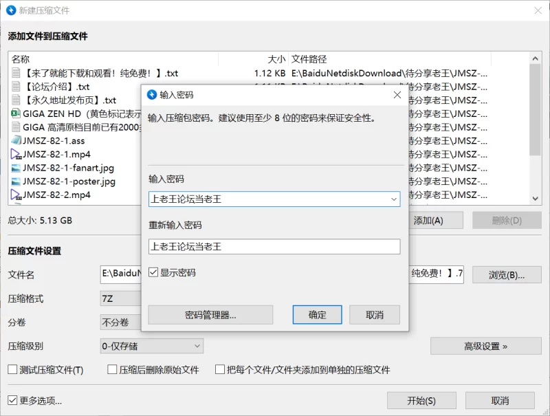Uncheck the 更多选项 checkbox
This screenshot has height=416, width=550.
pyautogui.click(x=12, y=400)
